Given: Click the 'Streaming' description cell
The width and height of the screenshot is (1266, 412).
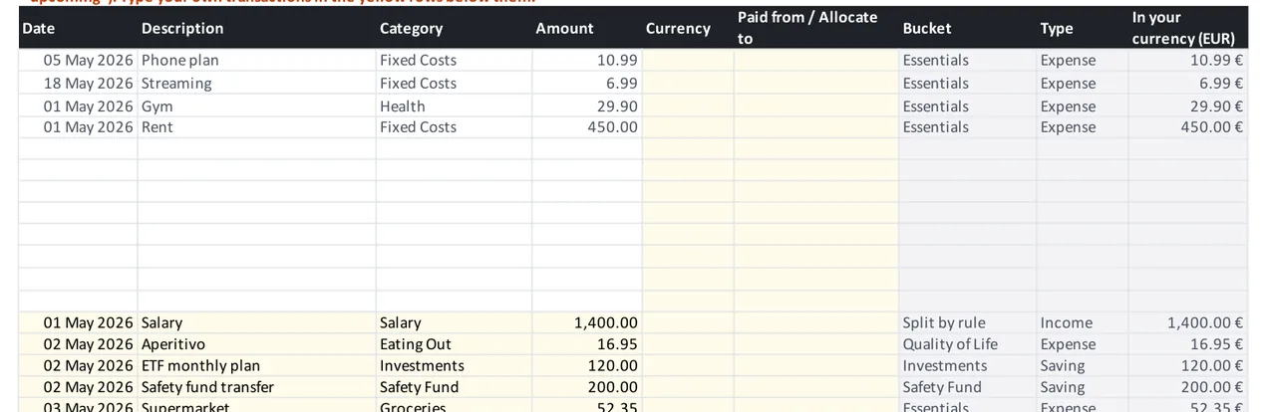Looking at the screenshot, I should click(x=256, y=83).
